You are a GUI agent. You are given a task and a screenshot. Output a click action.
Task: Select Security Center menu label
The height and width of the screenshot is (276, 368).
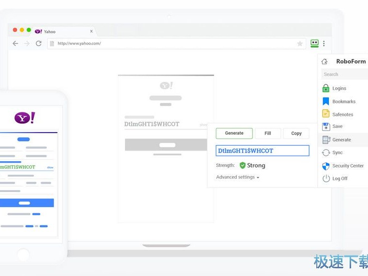click(x=348, y=166)
